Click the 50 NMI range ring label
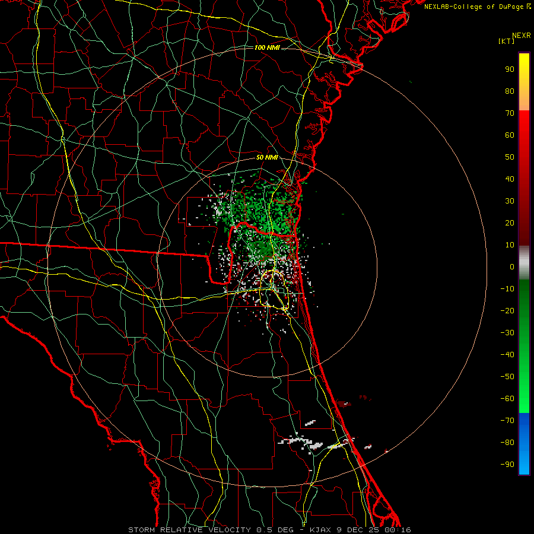534x534 pixels. point(267,157)
